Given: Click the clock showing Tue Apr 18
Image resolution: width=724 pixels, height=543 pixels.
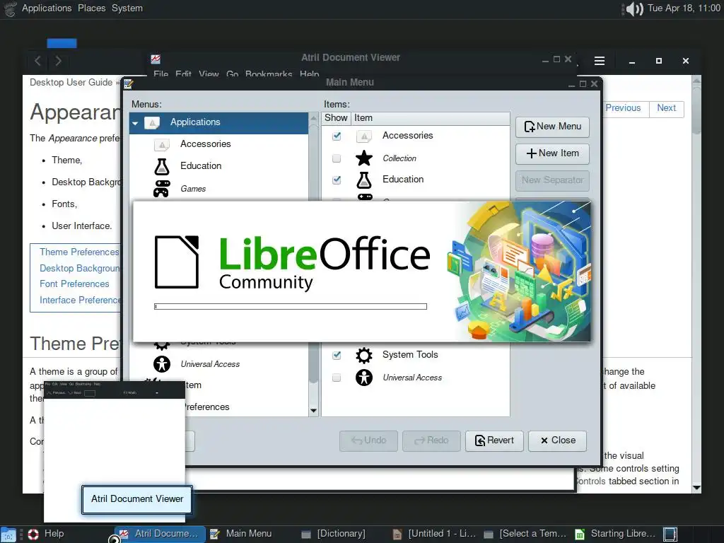Looking at the screenshot, I should click(x=684, y=8).
